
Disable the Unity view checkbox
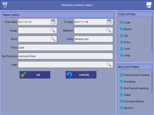(x=122, y=55)
